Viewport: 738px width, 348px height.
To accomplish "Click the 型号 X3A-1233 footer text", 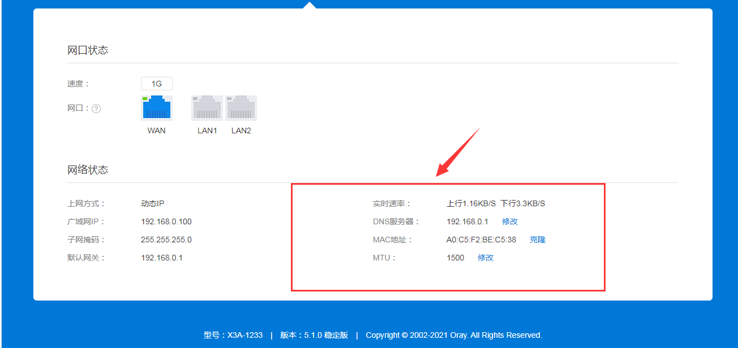I will pos(233,335).
